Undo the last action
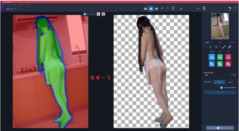This screenshot has width=239, height=131. 230,8
